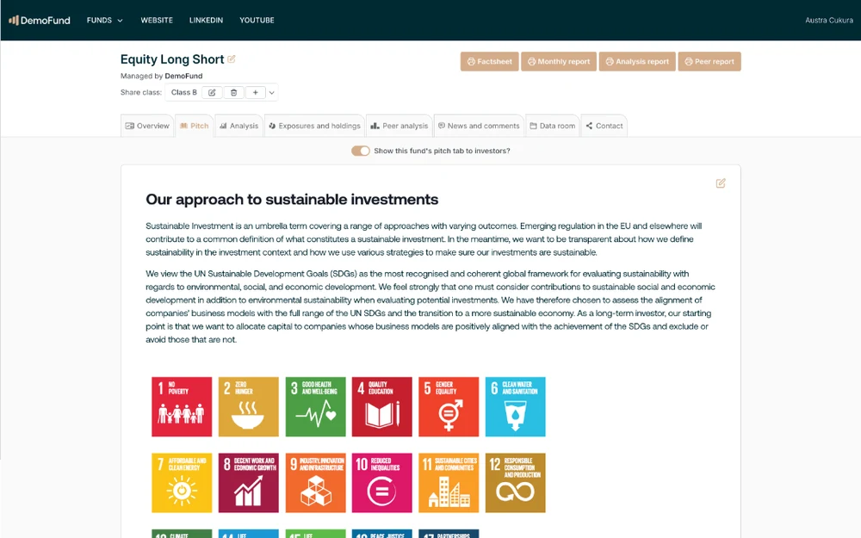The width and height of the screenshot is (861, 538).
Task: Click the 'Our approach to sustainable investments' heading
Action: (x=292, y=200)
